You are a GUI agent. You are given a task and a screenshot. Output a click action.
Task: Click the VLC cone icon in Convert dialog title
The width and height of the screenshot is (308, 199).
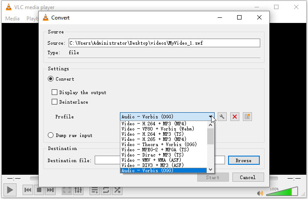pos(46,18)
